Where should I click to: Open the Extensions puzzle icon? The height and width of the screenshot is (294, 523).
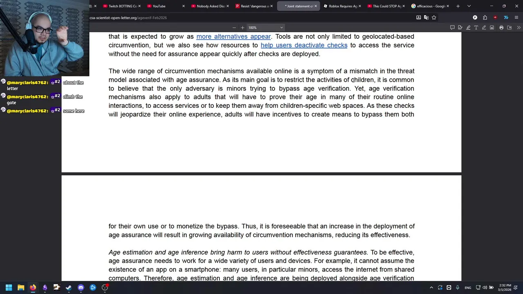pos(485,18)
